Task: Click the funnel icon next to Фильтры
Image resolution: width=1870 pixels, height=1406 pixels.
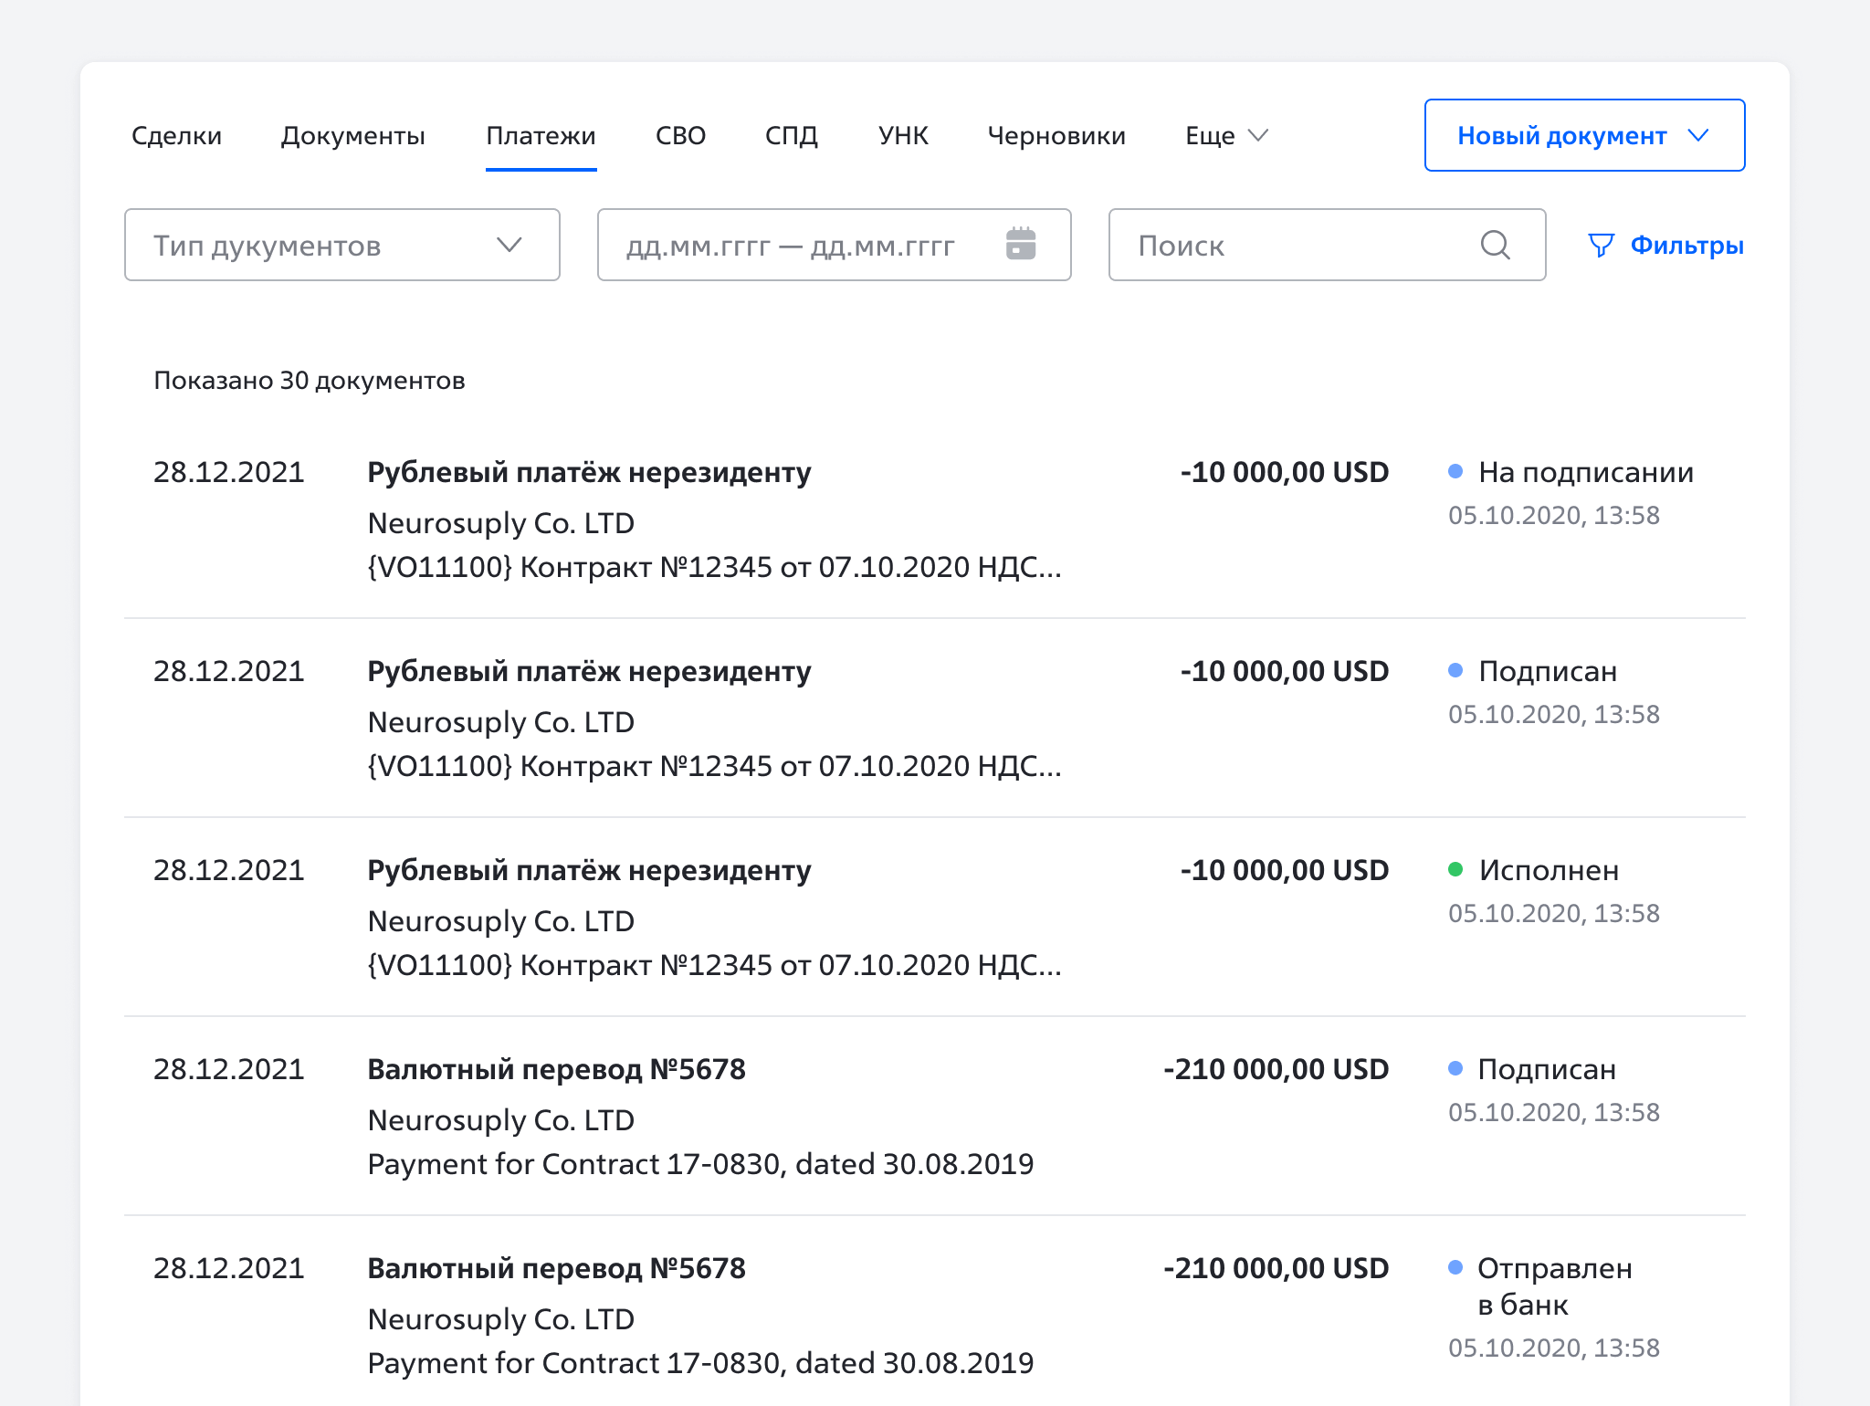Action: [x=1601, y=245]
